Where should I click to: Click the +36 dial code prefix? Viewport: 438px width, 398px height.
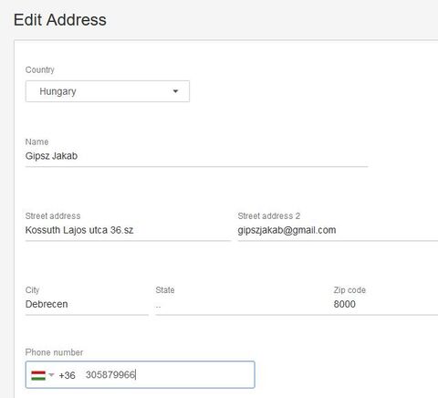(x=67, y=375)
